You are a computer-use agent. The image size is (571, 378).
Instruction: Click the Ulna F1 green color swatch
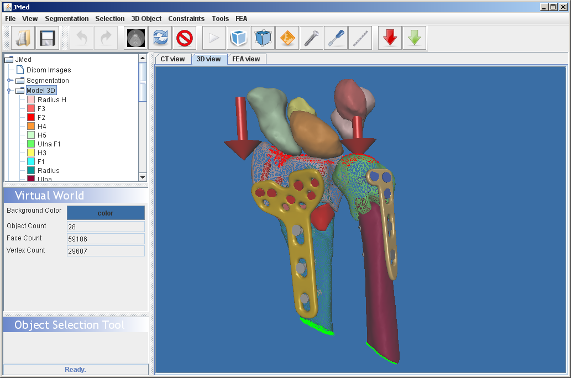(31, 144)
